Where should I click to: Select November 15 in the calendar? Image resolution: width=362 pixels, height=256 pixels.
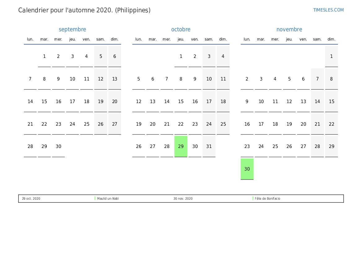pyautogui.click(x=331, y=102)
